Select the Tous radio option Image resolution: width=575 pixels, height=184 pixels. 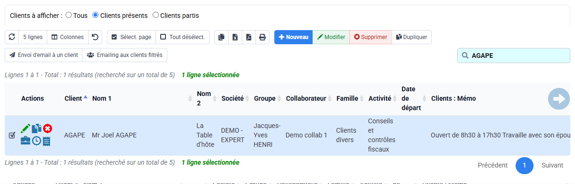click(69, 15)
